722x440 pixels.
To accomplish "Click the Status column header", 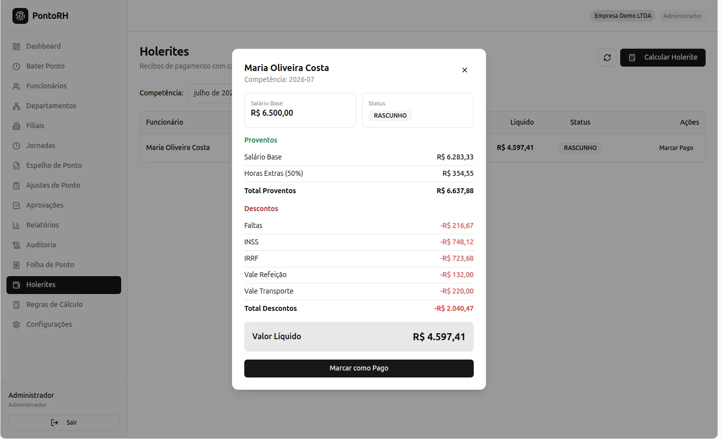I will tap(580, 122).
